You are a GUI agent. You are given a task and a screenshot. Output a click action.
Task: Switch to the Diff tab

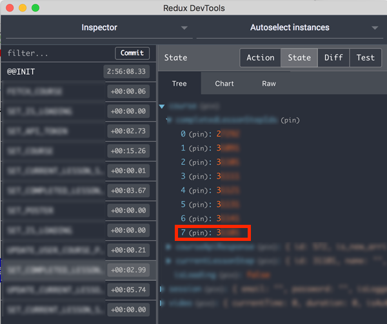333,58
